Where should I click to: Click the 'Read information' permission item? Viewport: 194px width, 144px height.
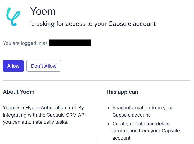(x=143, y=108)
